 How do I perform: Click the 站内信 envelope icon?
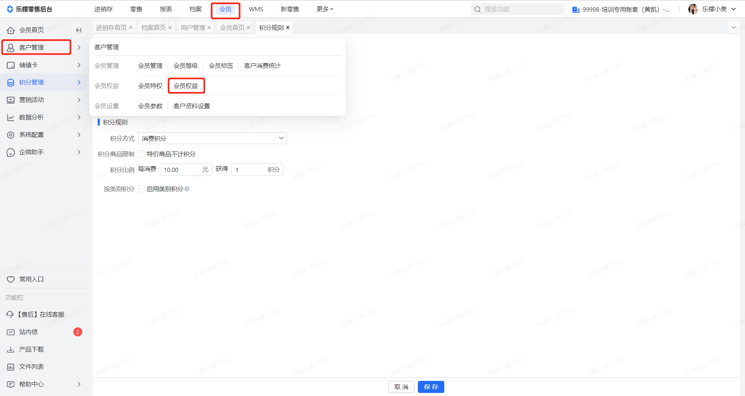[11, 332]
